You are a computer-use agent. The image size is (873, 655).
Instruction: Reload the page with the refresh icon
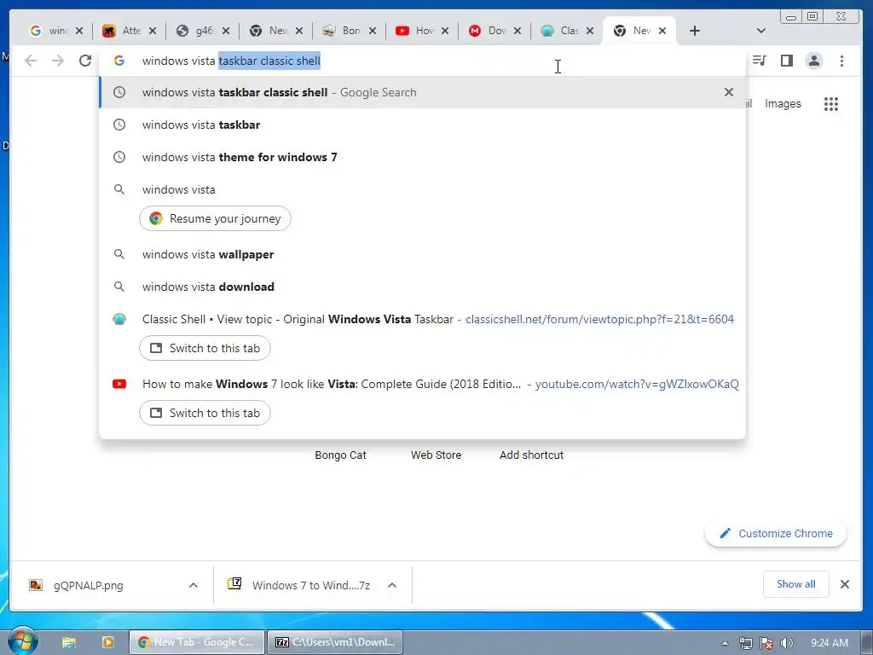pyautogui.click(x=84, y=61)
